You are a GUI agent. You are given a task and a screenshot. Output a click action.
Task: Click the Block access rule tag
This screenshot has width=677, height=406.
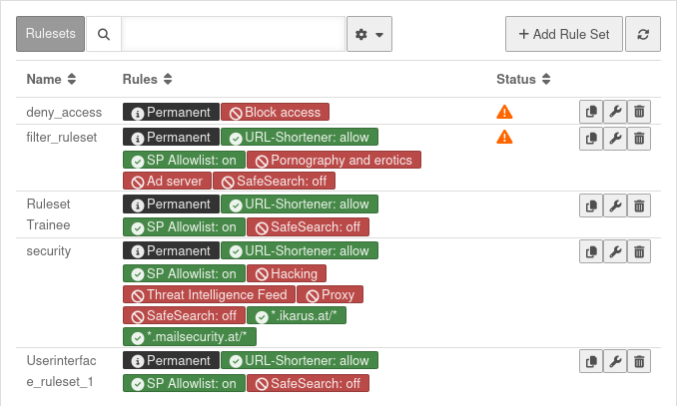[x=275, y=113]
